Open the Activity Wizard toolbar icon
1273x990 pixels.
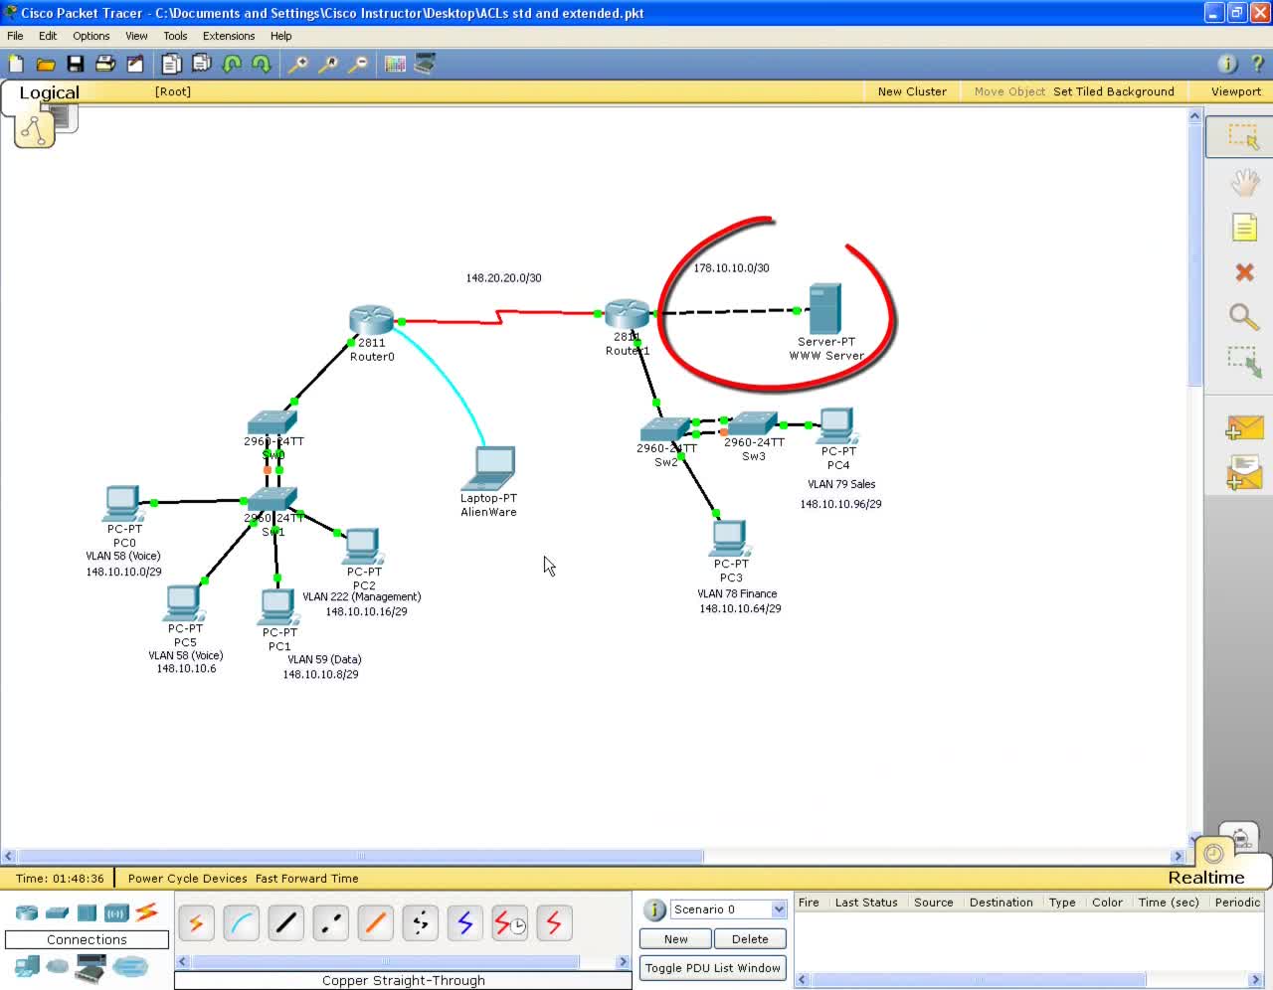135,64
